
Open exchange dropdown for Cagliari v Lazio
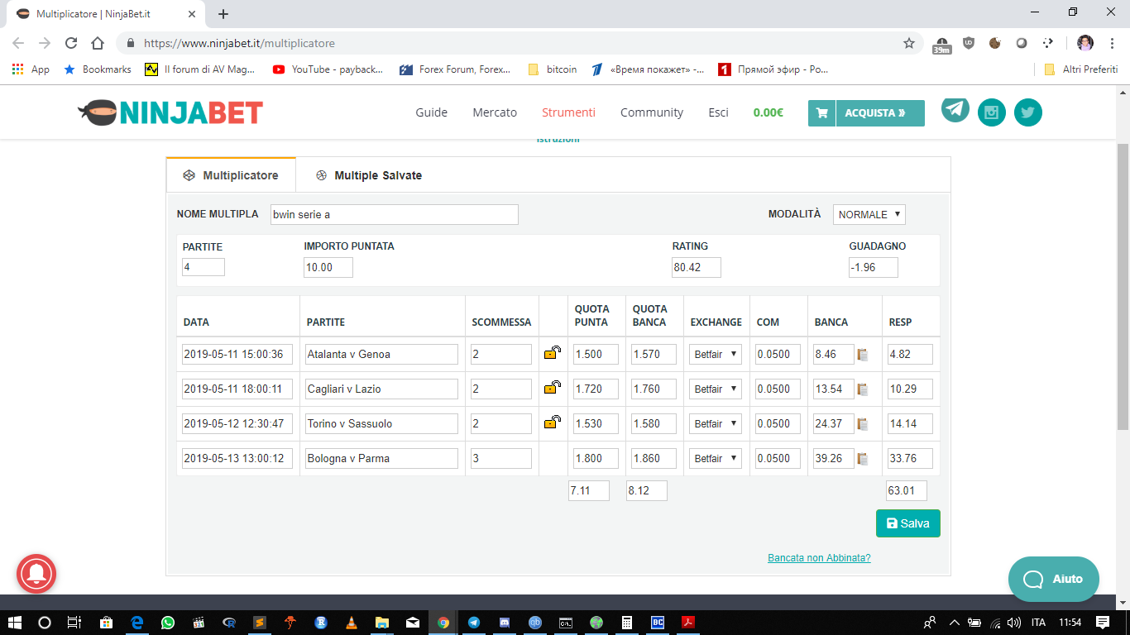pos(716,389)
